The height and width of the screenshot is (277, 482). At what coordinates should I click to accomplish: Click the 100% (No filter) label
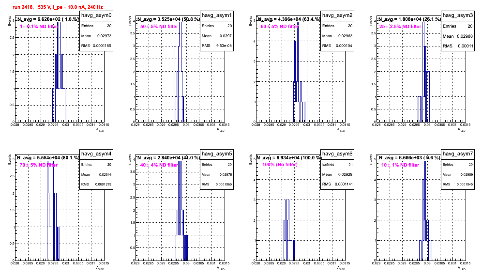[280, 165]
